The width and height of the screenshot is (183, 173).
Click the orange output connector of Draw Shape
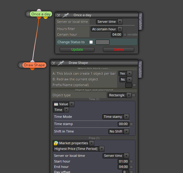pos(32,69)
